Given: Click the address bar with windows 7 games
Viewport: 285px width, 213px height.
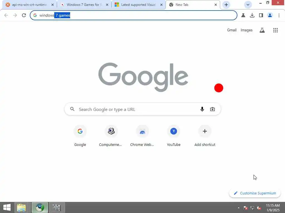Looking at the screenshot, I should pos(133,16).
